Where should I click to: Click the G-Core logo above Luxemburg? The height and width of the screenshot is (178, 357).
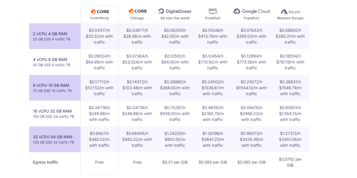[x=99, y=11]
